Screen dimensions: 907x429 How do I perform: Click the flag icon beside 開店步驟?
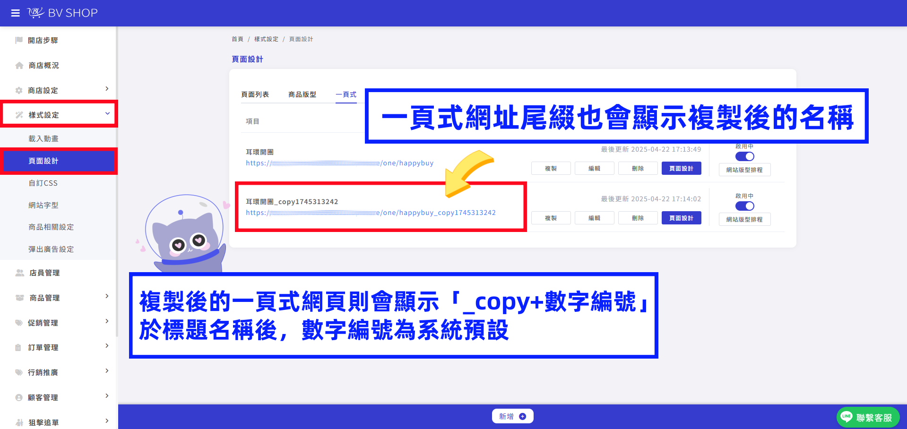click(19, 40)
